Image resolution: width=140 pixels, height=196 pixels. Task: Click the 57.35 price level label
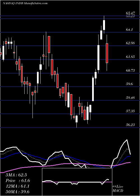pyautogui.click(x=130, y=111)
